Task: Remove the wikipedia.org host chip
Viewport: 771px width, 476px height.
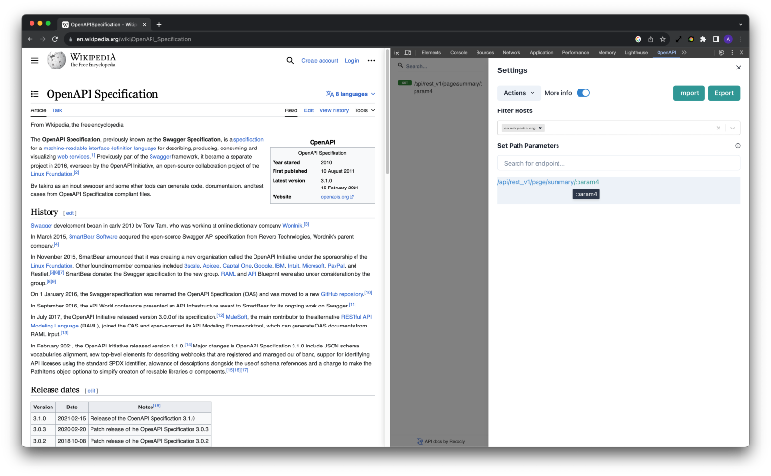Action: pyautogui.click(x=540, y=128)
